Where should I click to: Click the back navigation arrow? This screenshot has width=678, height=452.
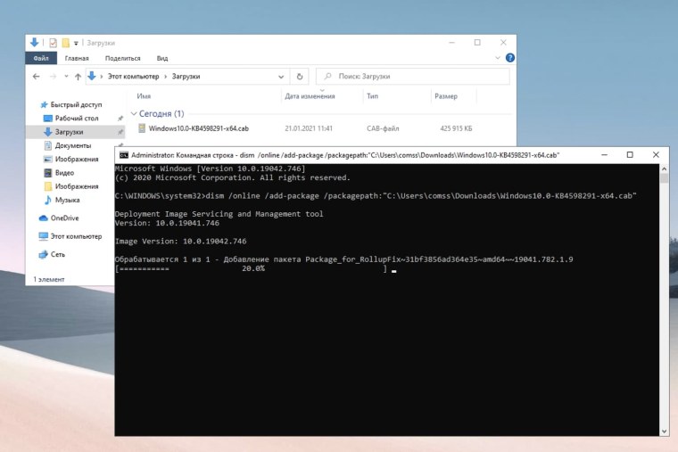click(36, 77)
